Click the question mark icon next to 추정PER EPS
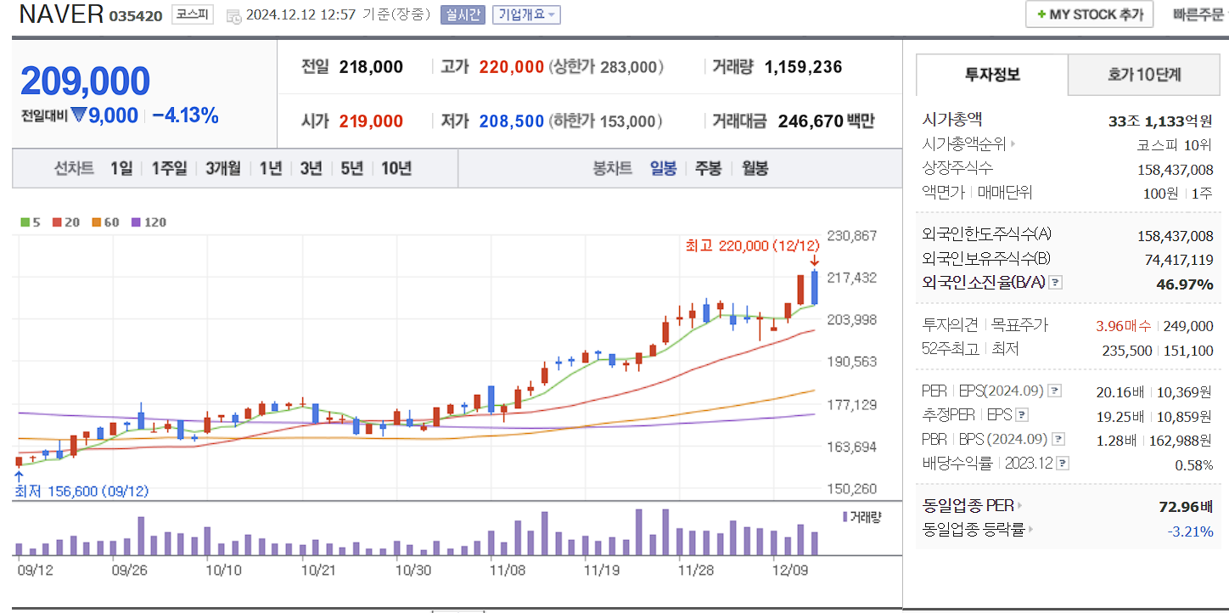The image size is (1229, 613). (x=1022, y=414)
